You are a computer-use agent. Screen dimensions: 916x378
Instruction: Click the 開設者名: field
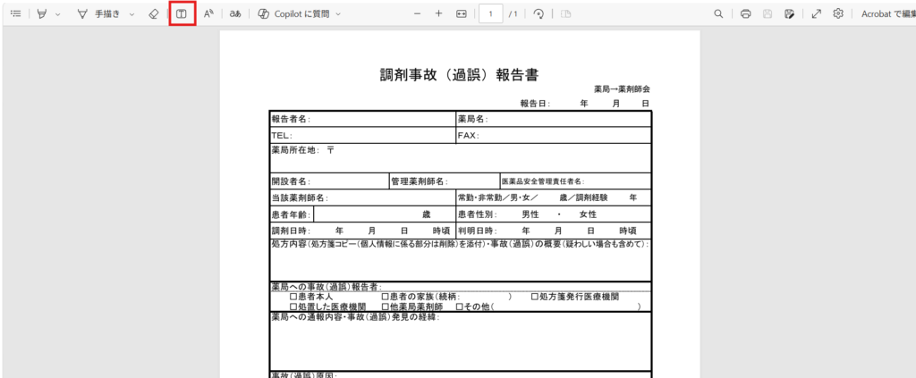(329, 181)
